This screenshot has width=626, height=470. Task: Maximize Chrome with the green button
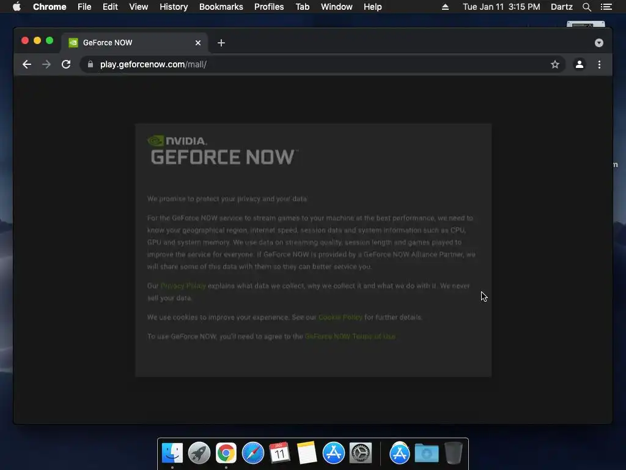pos(50,40)
